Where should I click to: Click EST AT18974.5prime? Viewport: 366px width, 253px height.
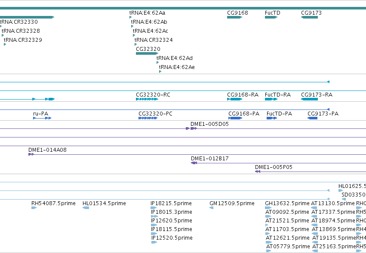click(315, 225)
